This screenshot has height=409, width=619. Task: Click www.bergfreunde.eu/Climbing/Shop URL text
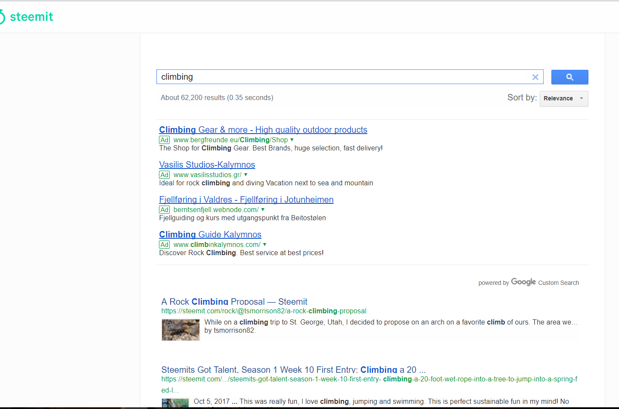click(230, 140)
